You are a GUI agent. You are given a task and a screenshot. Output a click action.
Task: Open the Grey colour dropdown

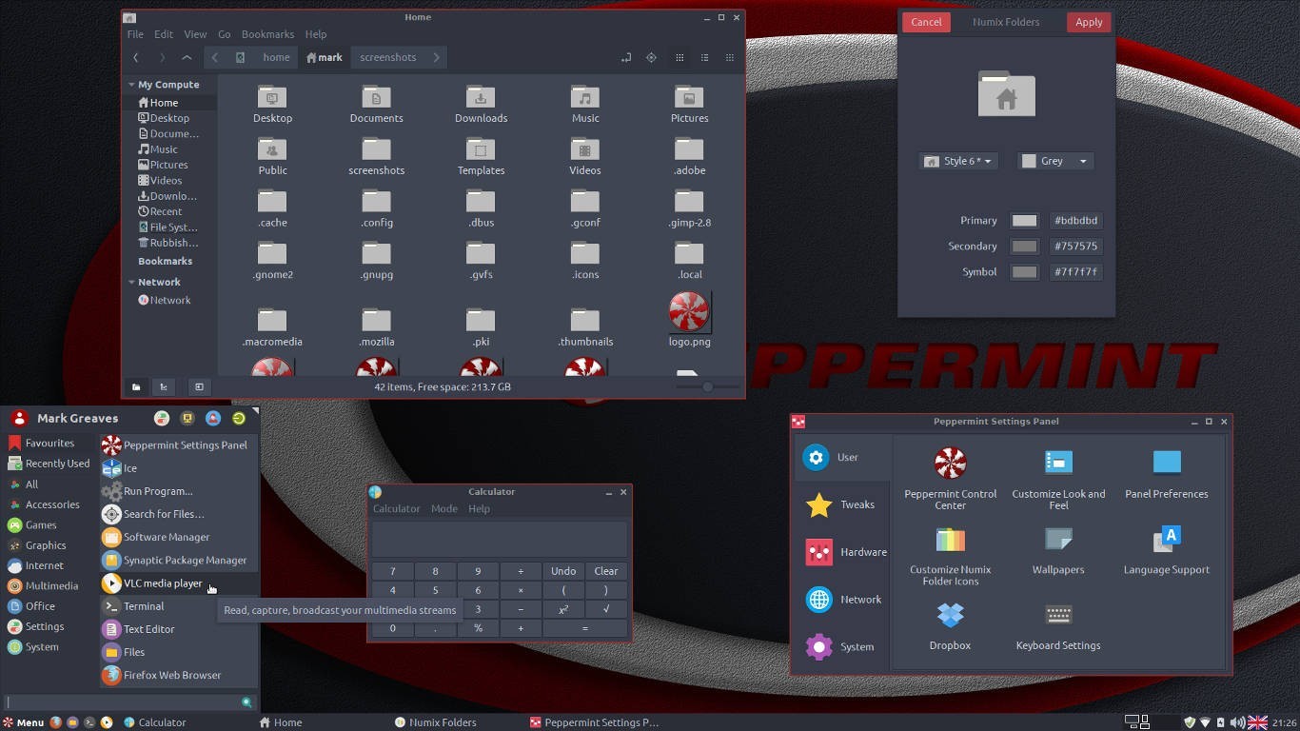[1054, 161]
